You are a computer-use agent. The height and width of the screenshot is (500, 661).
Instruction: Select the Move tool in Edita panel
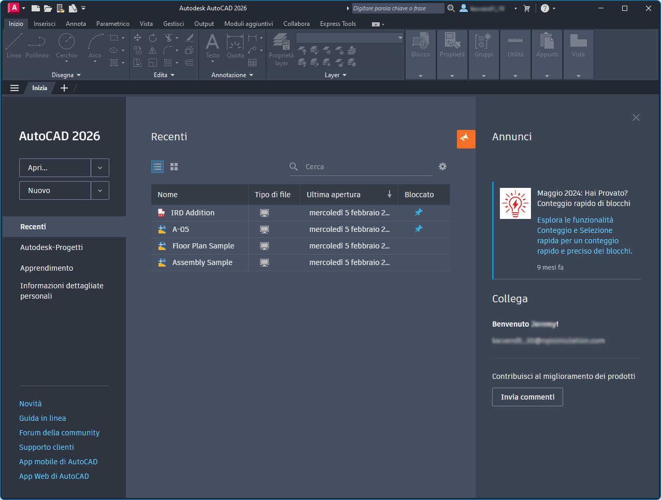coord(137,38)
